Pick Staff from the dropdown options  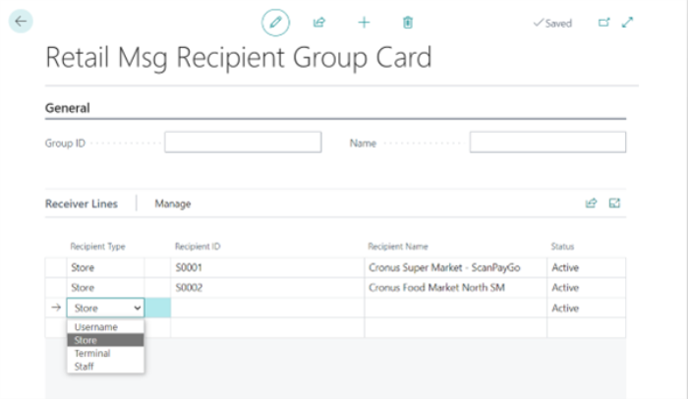86,366
